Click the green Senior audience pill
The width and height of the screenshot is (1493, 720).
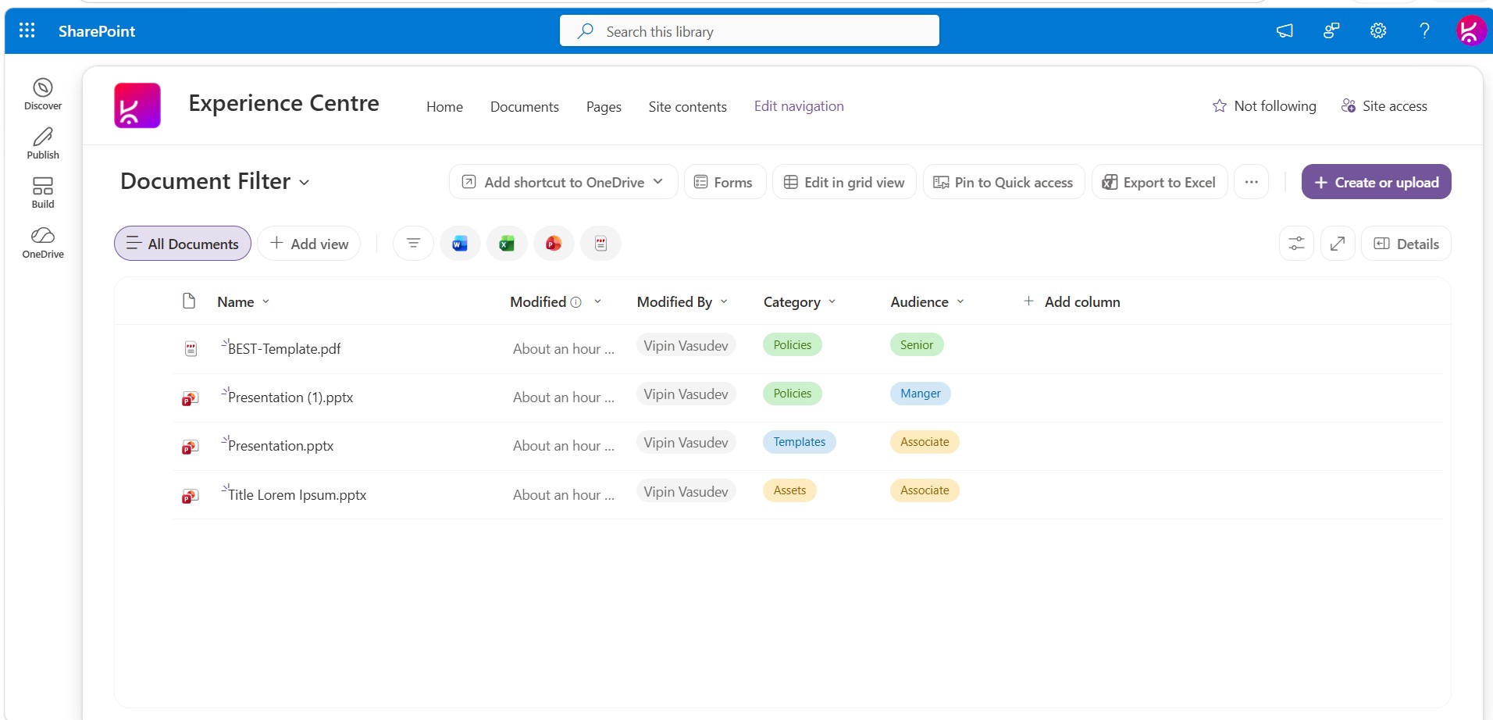(x=917, y=345)
